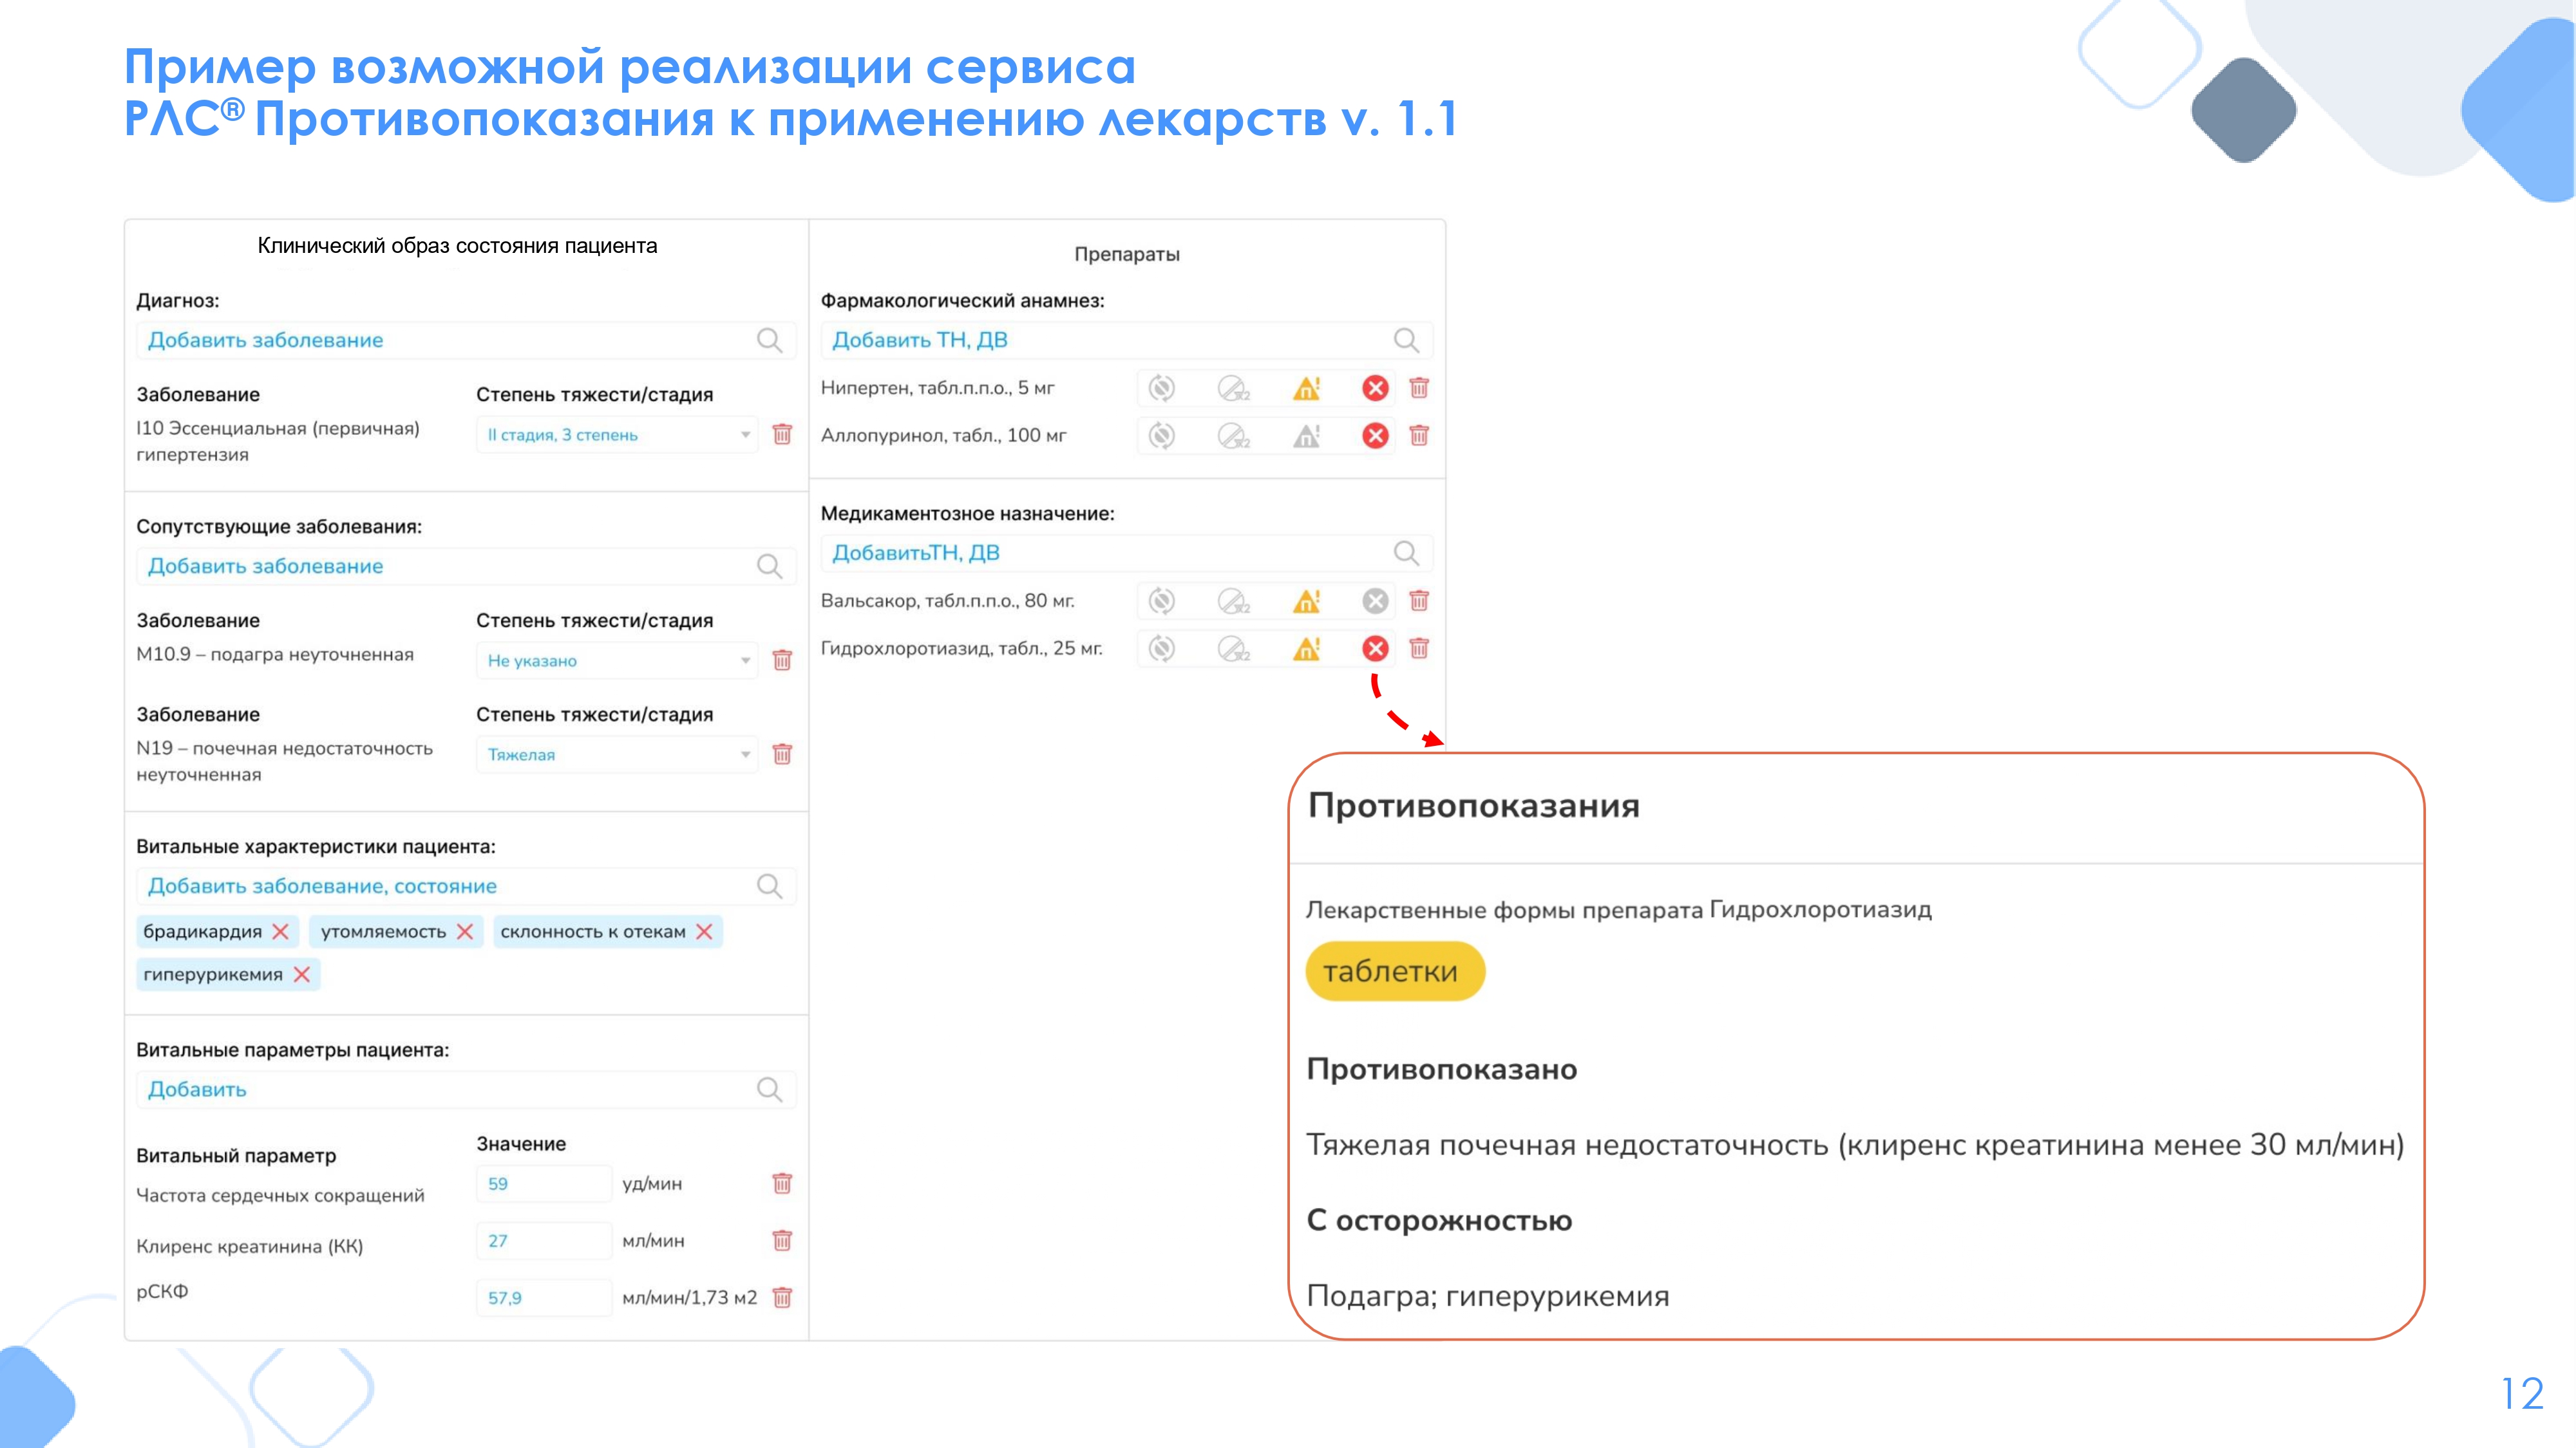Open the Тяжелая severity dropdown
The height and width of the screenshot is (1448, 2576).
point(616,754)
